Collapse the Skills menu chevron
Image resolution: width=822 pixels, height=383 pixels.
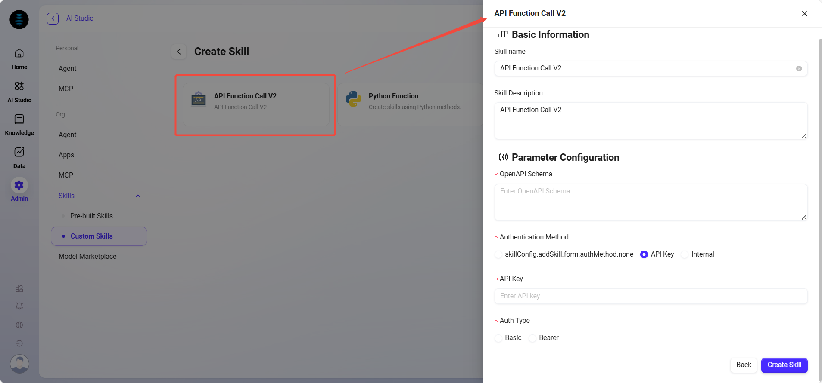click(138, 196)
